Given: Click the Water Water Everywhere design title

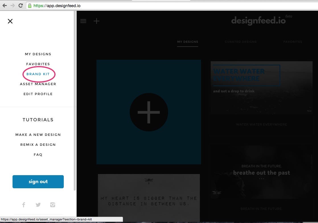Looking at the screenshot, I should [x=261, y=124].
